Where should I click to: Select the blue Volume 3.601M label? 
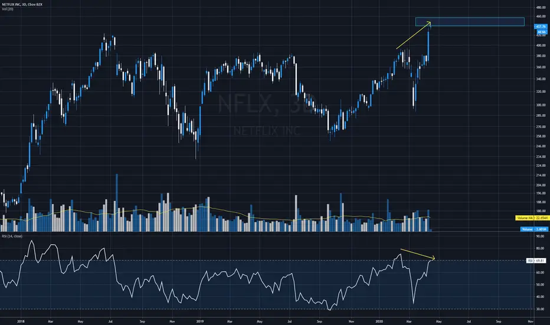pos(534,229)
